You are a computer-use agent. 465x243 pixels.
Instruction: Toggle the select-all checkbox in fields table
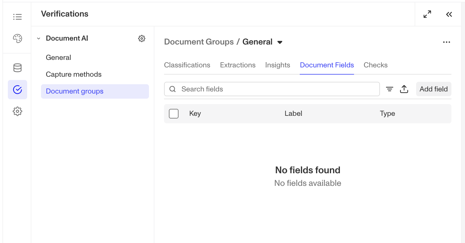pyautogui.click(x=174, y=114)
